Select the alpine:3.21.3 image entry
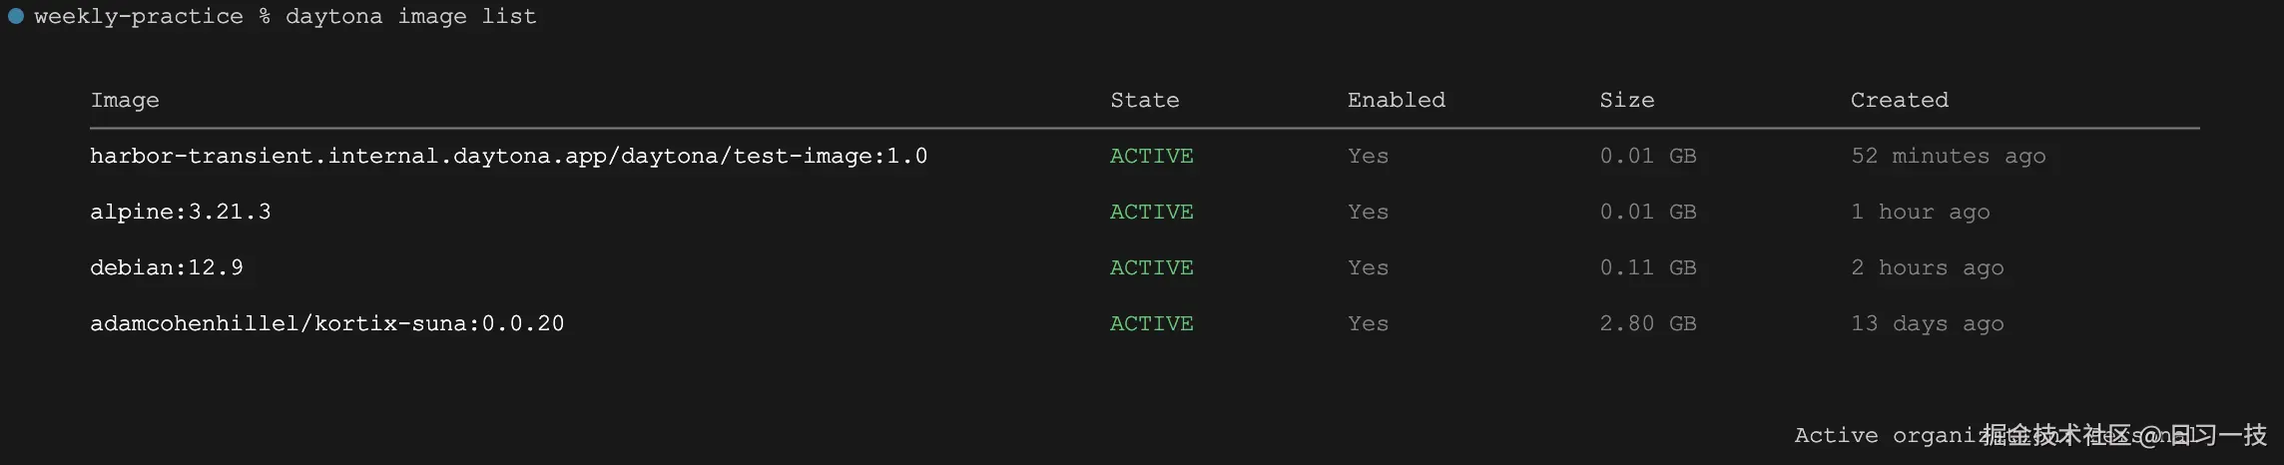2284x465 pixels. click(180, 212)
